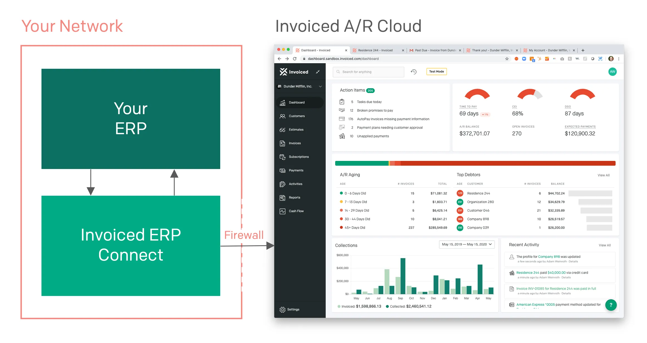Switch to the Thank you! - Dunder Mifflin tab
The width and height of the screenshot is (647, 343).
(492, 50)
